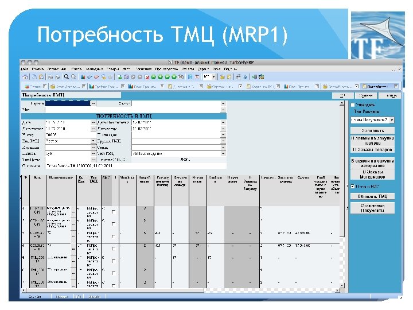This screenshot has width=413, height=310.
Task: Open the Тип Цены lookup button
Action: pyautogui.click(x=93, y=160)
